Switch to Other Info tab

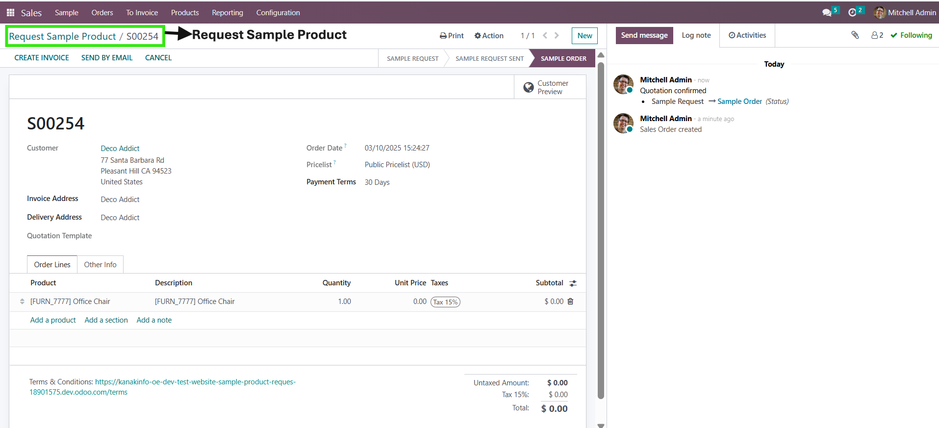(100, 265)
